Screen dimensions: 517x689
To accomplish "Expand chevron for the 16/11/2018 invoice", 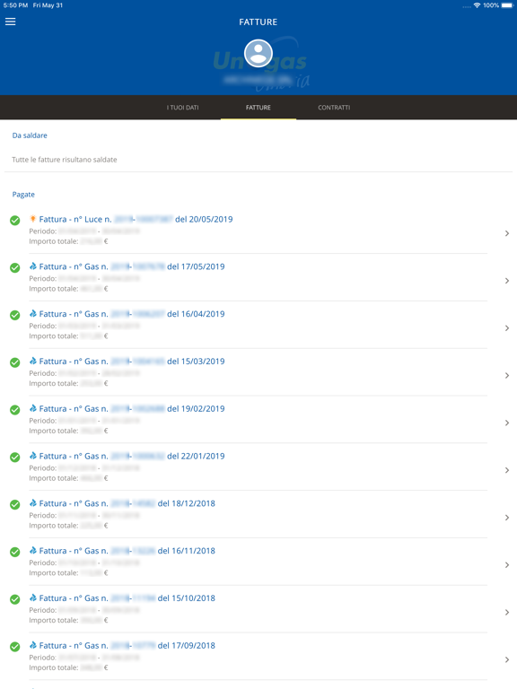I will click(x=507, y=565).
